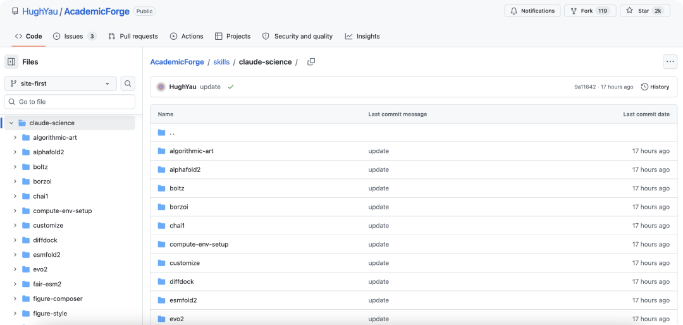
Task: Open the Pull requests tab
Action: [x=133, y=36]
